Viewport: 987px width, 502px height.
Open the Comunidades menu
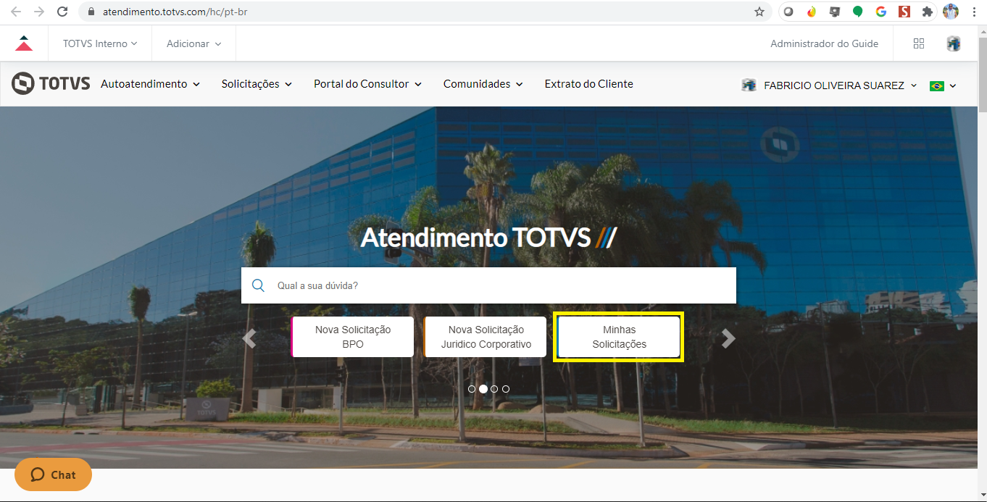[x=483, y=84]
